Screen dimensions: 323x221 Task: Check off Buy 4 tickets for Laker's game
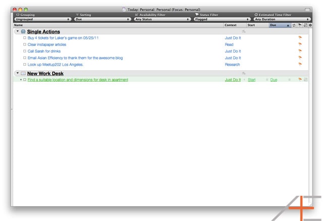tap(25, 38)
